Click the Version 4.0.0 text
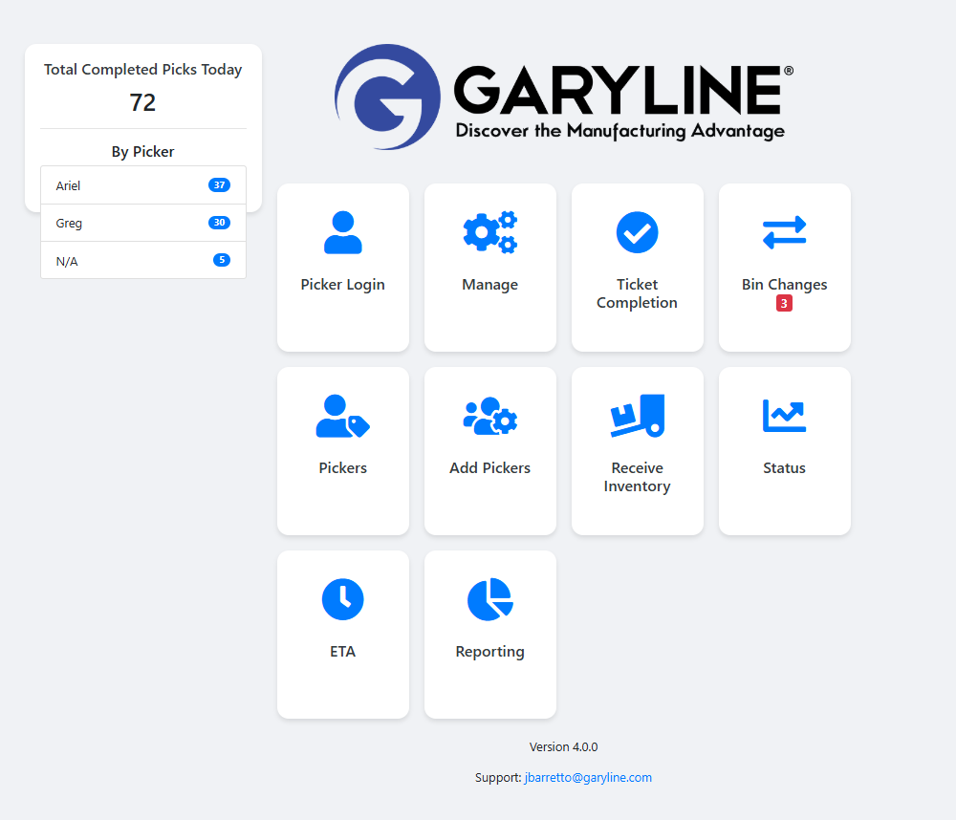The image size is (956, 820). tap(563, 746)
